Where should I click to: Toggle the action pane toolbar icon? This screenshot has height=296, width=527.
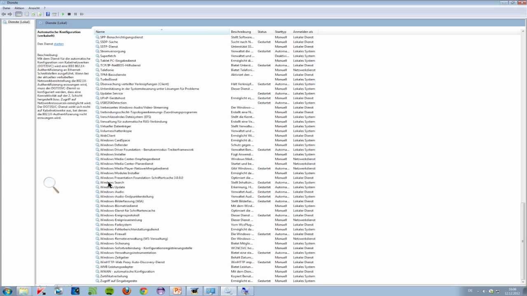(x=54, y=14)
